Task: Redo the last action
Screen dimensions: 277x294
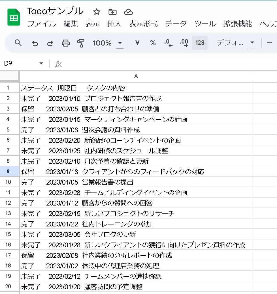Action: click(50, 43)
